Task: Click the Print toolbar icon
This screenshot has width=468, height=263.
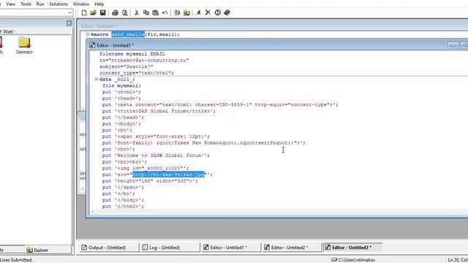Action: 115,12
